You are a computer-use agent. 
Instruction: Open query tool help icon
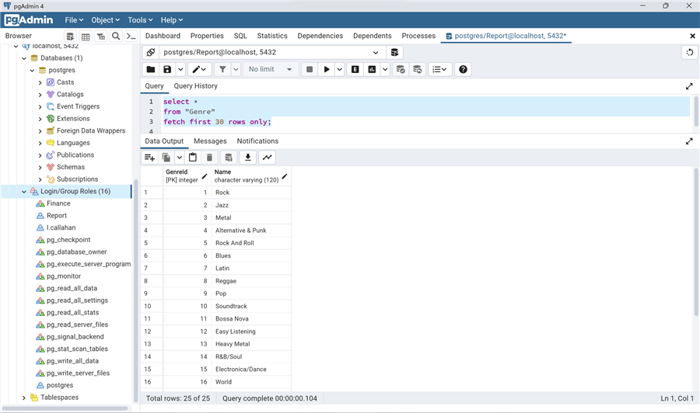[463, 69]
